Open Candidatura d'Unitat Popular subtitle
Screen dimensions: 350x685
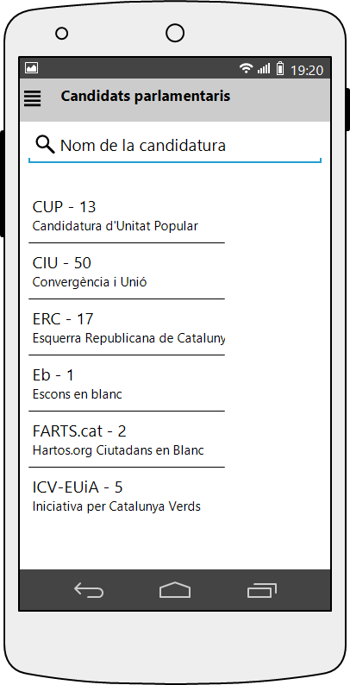point(116,226)
